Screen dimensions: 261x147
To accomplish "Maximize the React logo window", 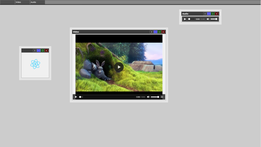I will click(x=42, y=51).
